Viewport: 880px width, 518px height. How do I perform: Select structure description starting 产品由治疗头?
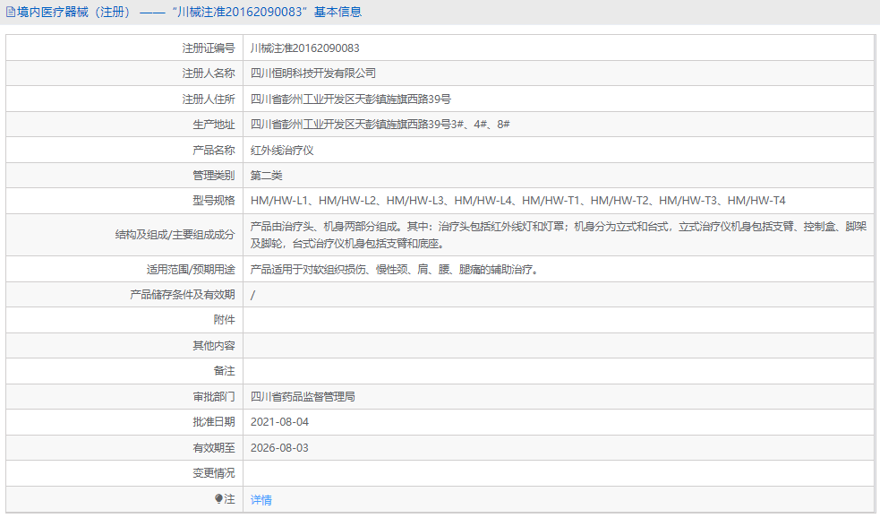(559, 235)
